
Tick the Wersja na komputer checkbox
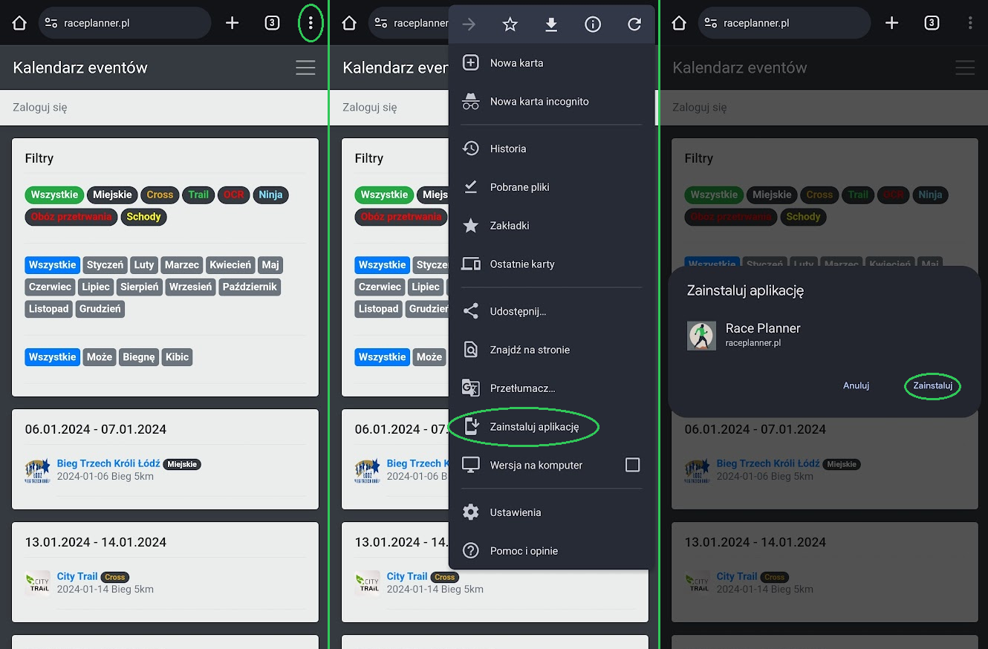click(632, 465)
